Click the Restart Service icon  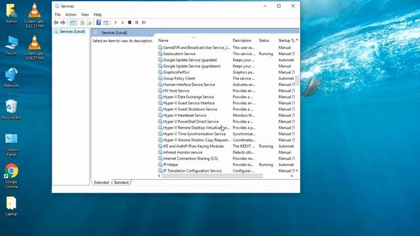tap(144, 22)
